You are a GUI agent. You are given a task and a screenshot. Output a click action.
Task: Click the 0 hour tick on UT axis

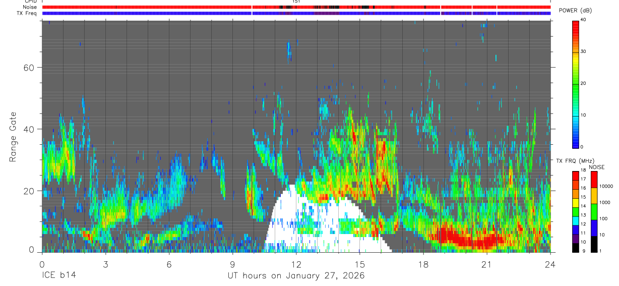[42, 264]
